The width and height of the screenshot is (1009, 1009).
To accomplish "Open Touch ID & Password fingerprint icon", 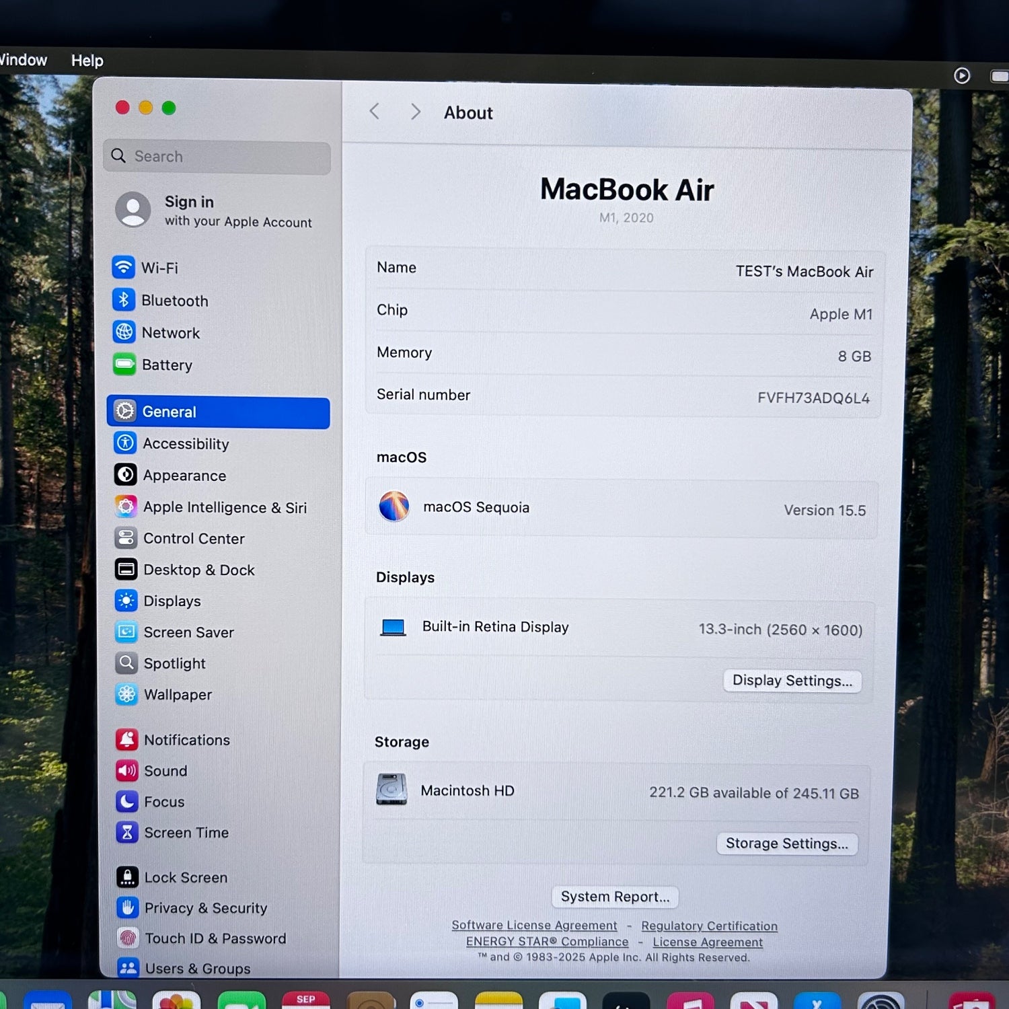I will pos(128,938).
